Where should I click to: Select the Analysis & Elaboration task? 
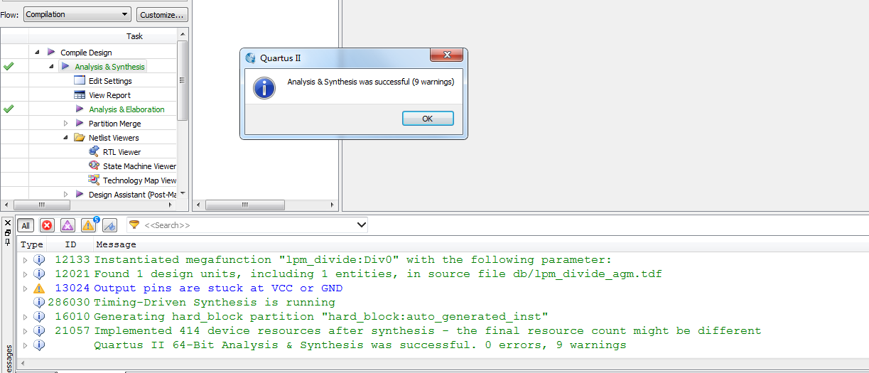[x=126, y=109]
